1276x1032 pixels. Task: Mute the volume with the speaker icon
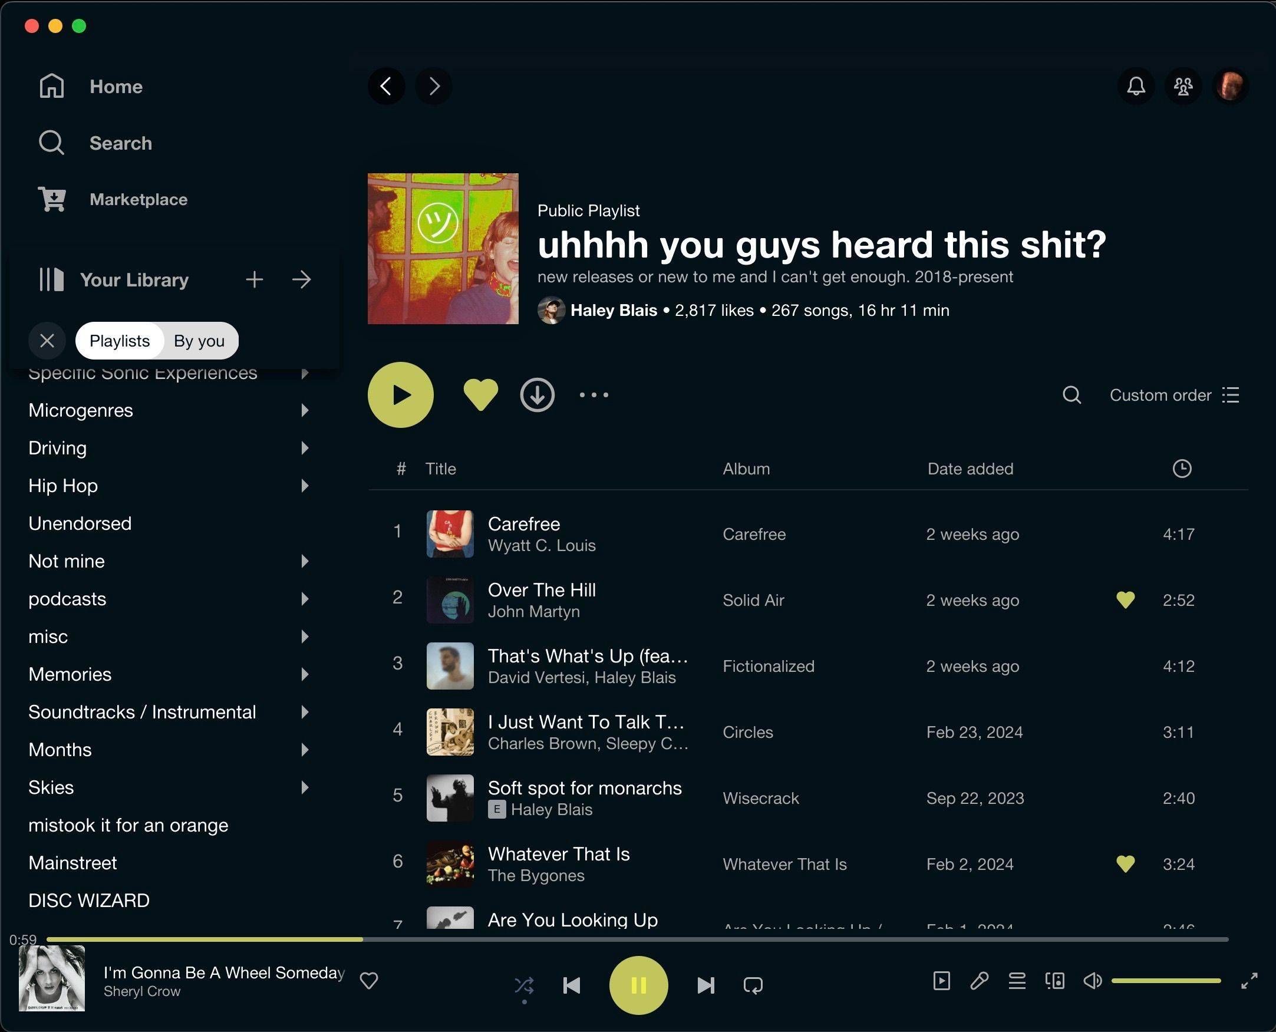1092,980
